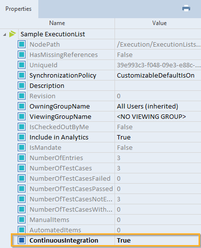Screen dimensions: 201x248
Task: Select the ViewingGroupName value cell
Action: pyautogui.click(x=158, y=116)
